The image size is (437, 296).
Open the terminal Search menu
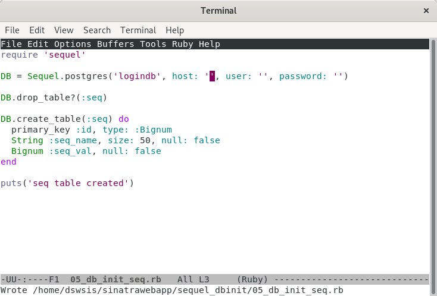coord(97,30)
